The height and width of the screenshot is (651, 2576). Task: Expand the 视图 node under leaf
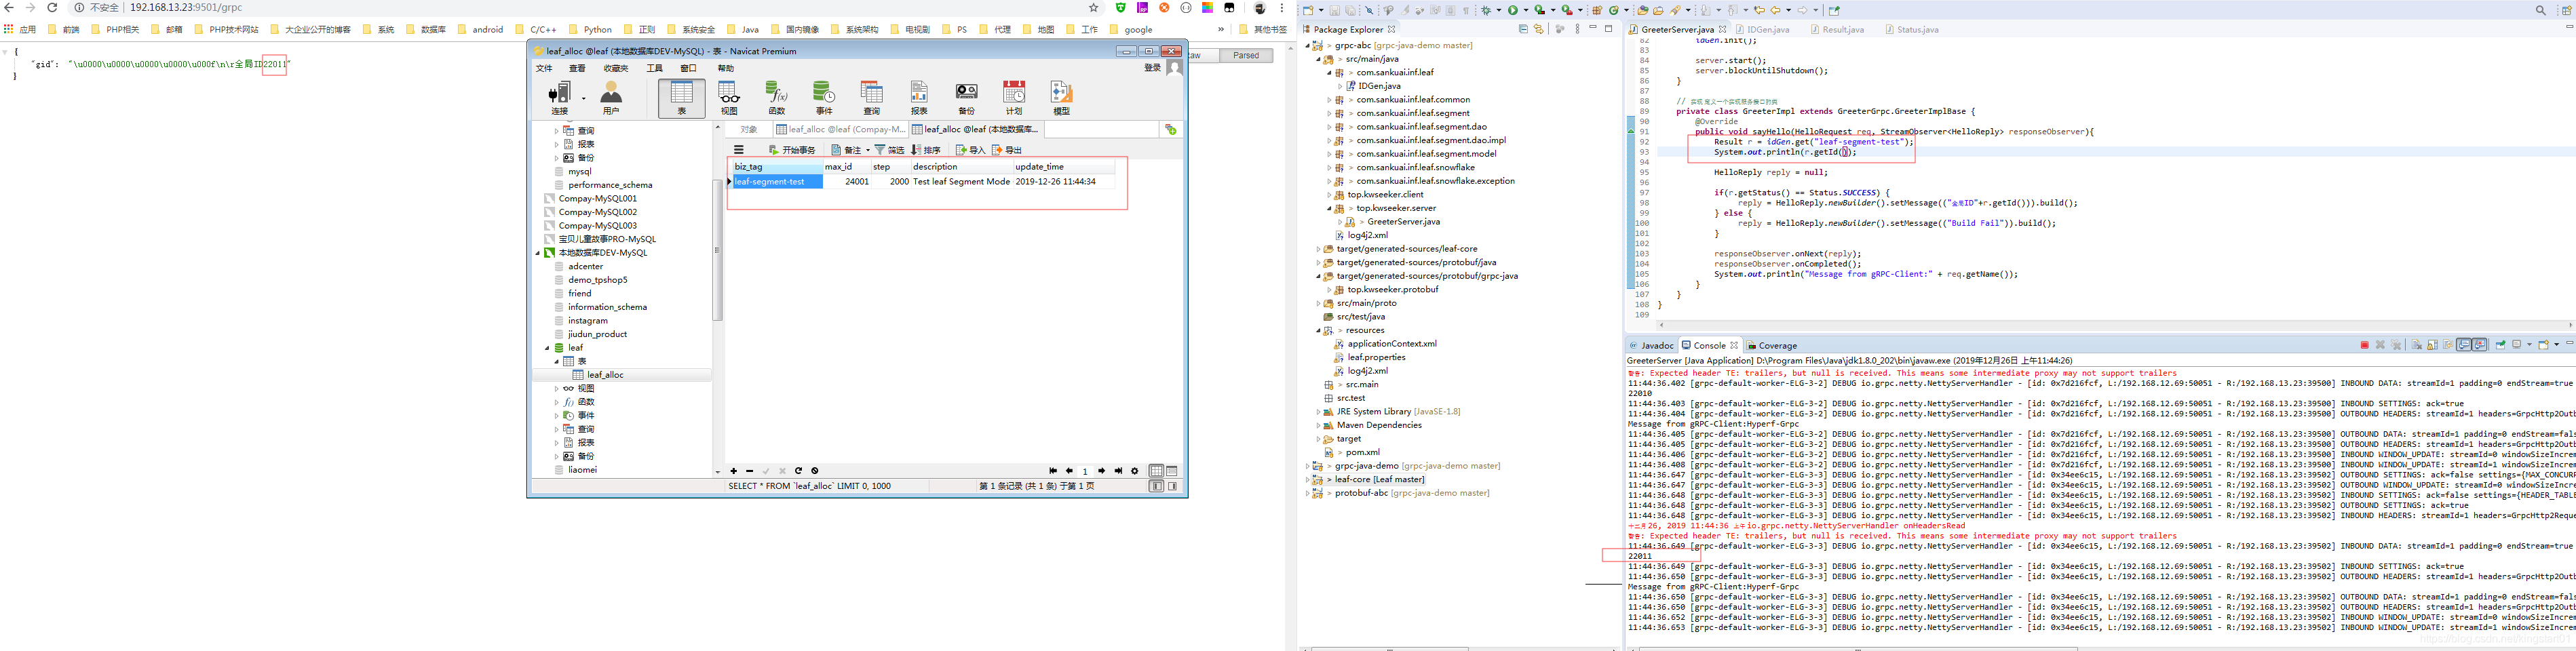point(557,389)
